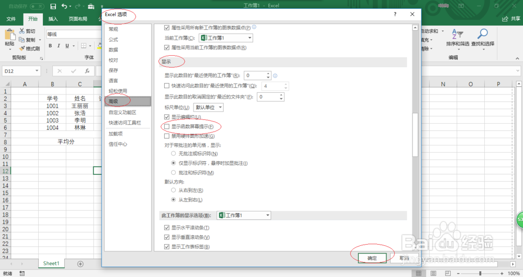Click the Insert Function fx icon

coord(87,71)
